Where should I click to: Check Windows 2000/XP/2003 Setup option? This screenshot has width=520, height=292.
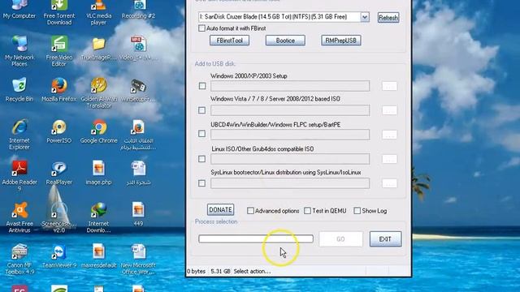[202, 86]
